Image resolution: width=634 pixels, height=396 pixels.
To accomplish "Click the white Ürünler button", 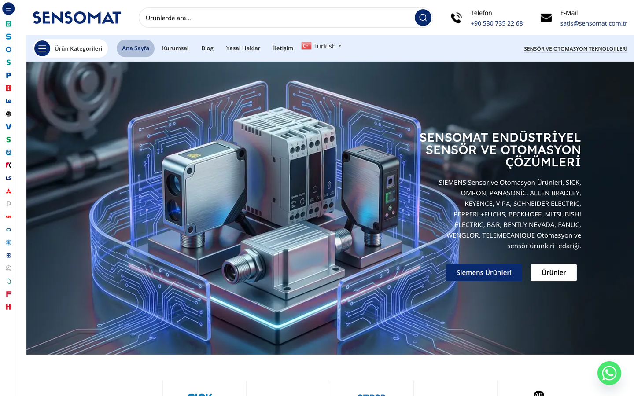I will click(x=554, y=272).
